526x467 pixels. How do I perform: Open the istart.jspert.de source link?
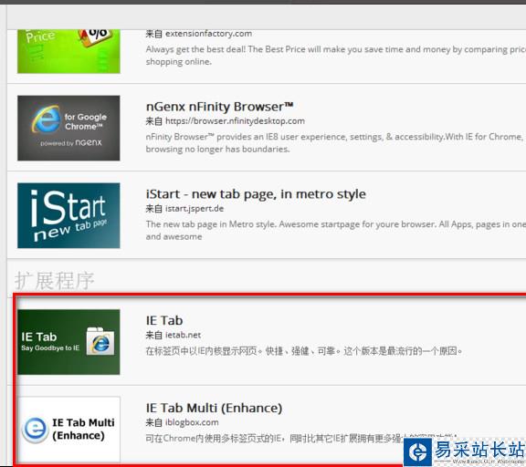[195, 209]
